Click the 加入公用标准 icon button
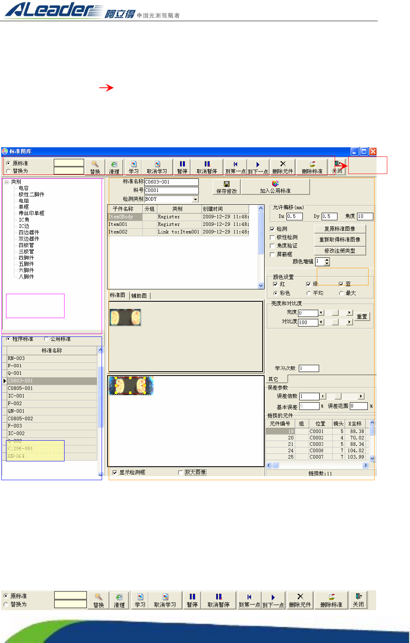This screenshot has height=643, width=410. (275, 187)
